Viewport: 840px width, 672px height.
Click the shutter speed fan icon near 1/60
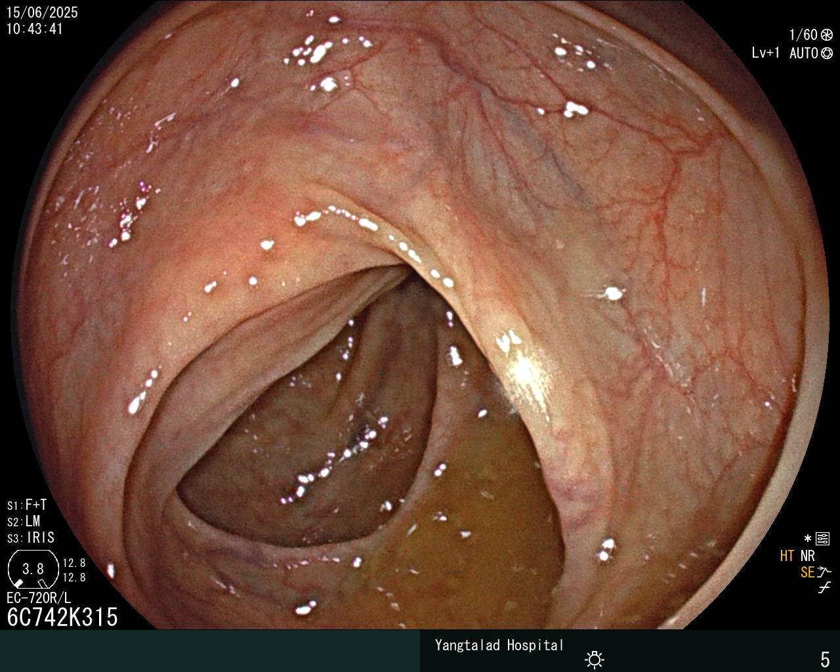tap(827, 35)
